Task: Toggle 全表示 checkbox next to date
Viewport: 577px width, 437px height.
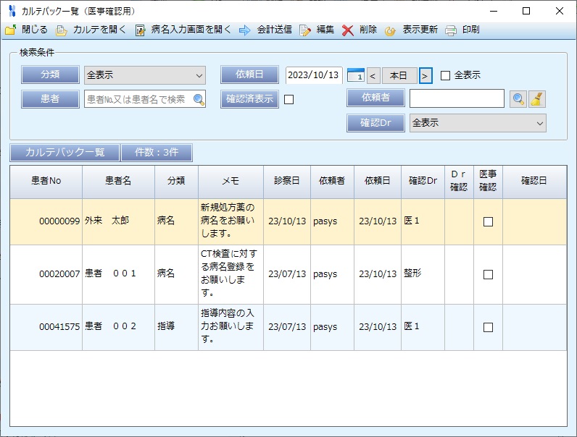Action: click(446, 75)
